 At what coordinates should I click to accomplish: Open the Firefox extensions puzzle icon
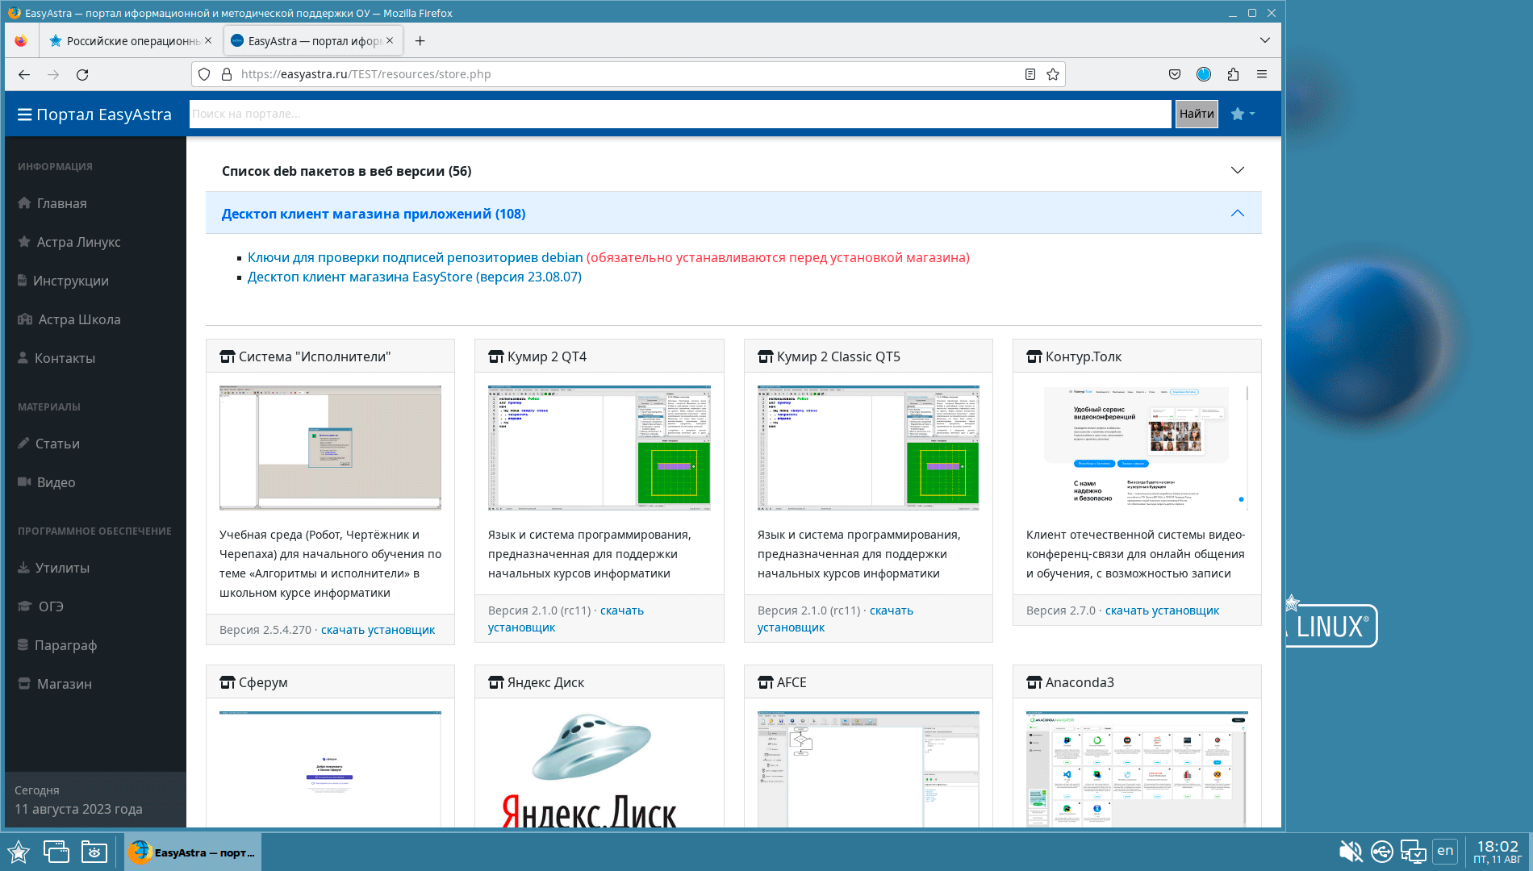click(x=1233, y=74)
